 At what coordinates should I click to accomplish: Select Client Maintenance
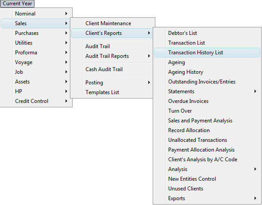tap(112, 23)
